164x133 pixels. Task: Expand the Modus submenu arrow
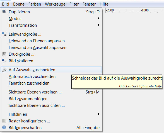98,18
